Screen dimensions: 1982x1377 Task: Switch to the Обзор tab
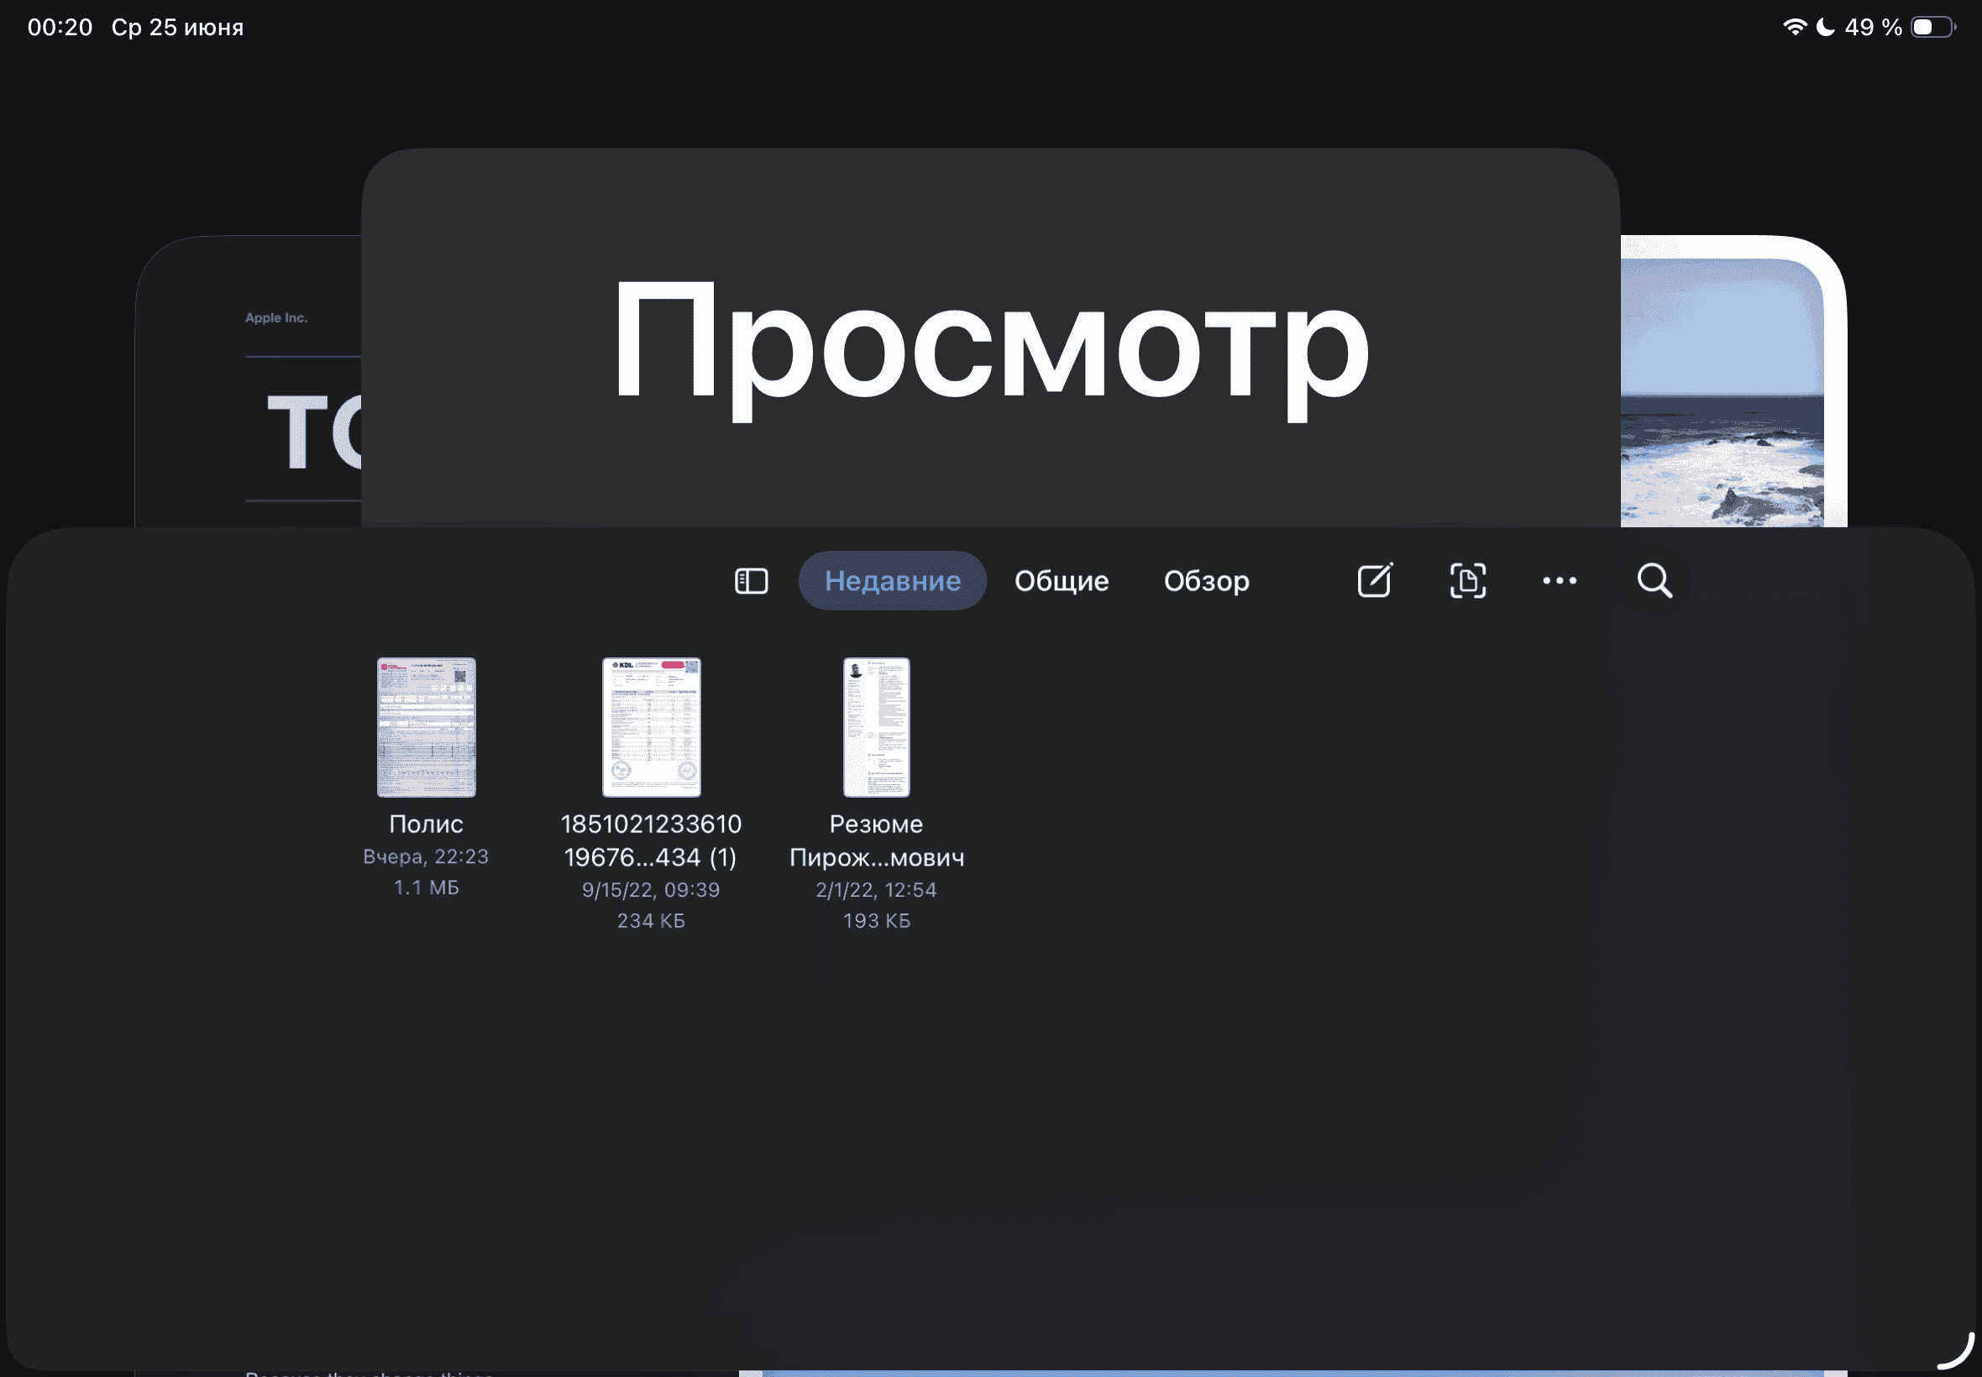pos(1205,581)
